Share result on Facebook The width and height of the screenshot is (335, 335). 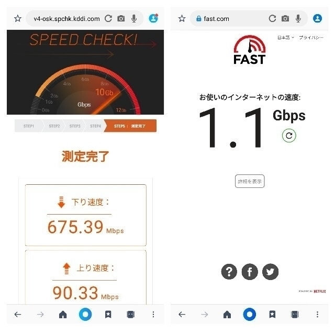250,272
